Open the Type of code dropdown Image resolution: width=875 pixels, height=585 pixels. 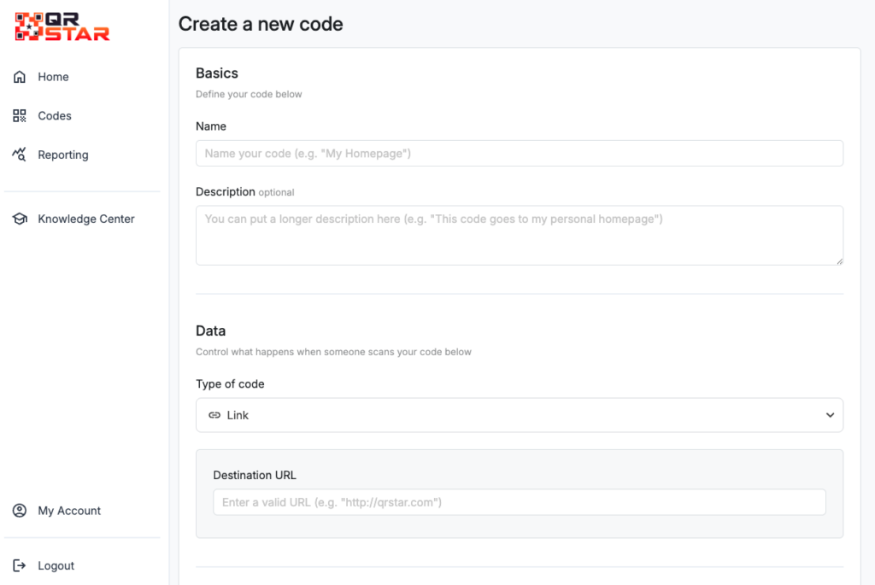point(519,415)
